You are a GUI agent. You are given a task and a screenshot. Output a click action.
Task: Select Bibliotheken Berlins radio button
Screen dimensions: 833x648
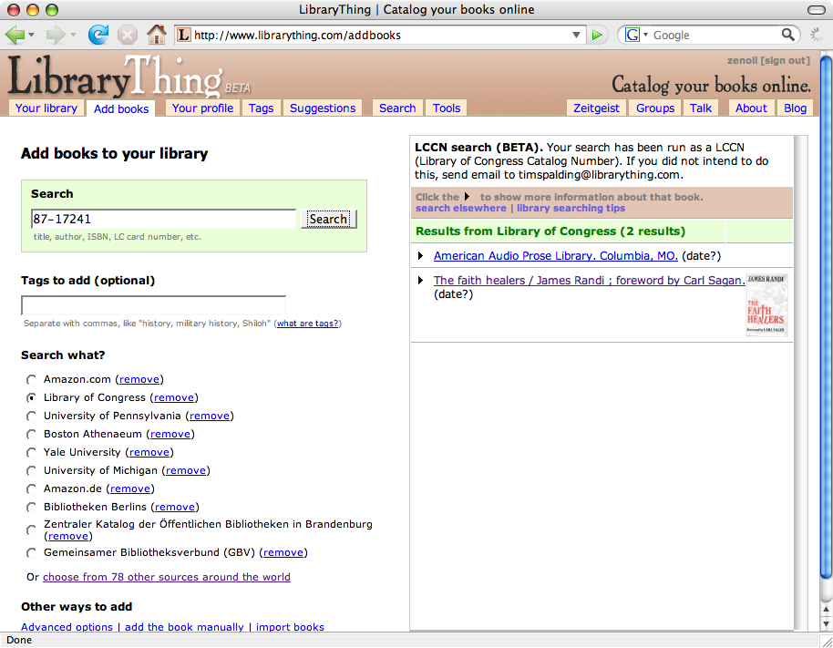[31, 507]
